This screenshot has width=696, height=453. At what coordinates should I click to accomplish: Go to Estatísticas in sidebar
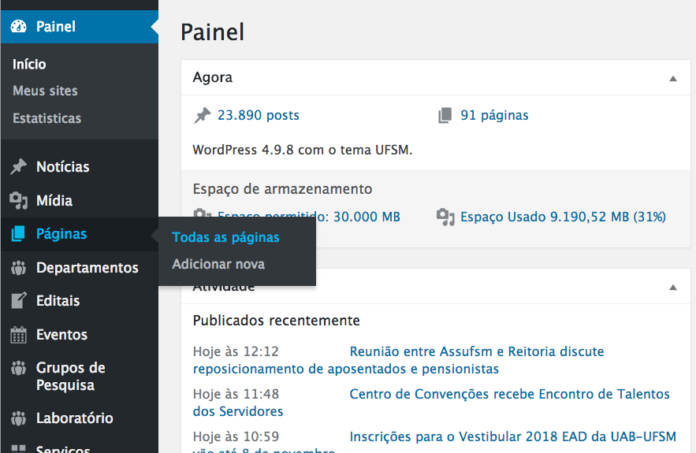(x=47, y=118)
